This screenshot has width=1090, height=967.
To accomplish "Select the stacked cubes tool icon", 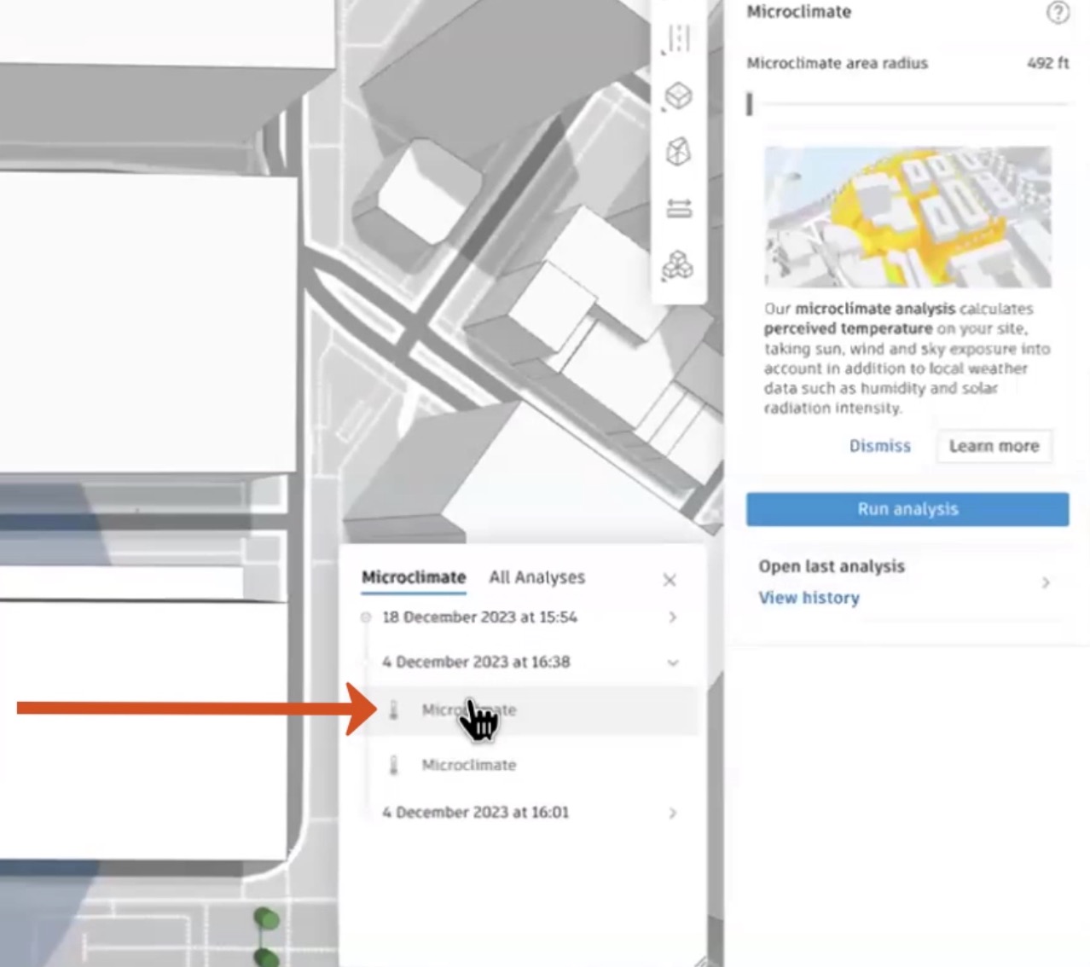I will pyautogui.click(x=678, y=265).
